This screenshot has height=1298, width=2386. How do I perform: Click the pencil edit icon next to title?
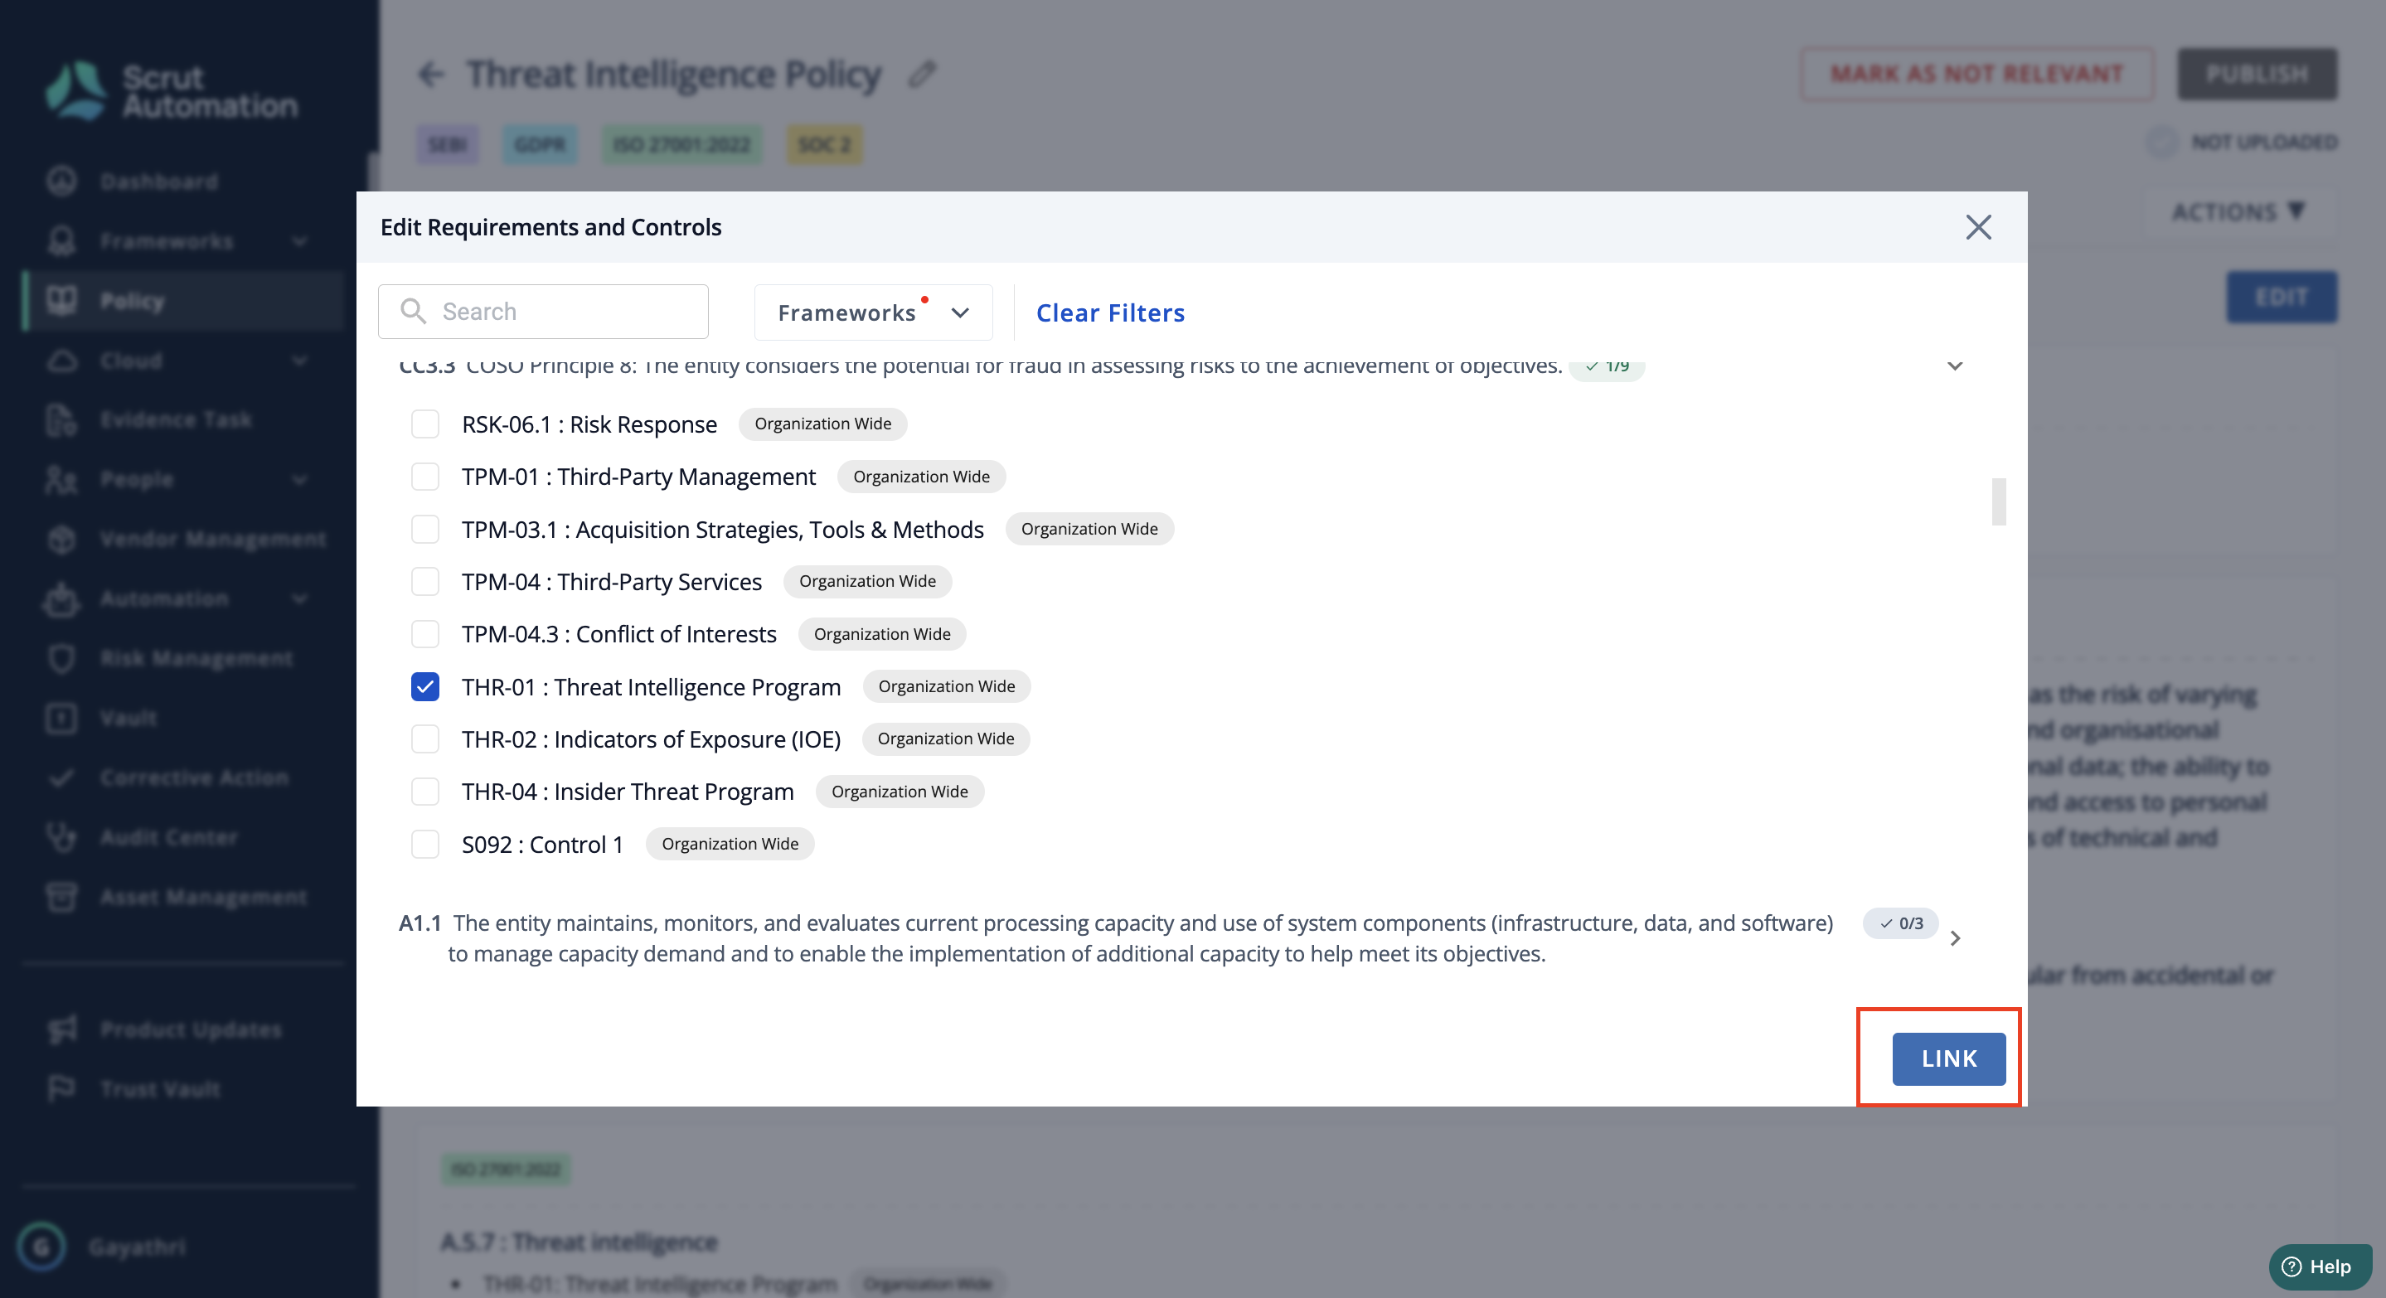pos(922,74)
